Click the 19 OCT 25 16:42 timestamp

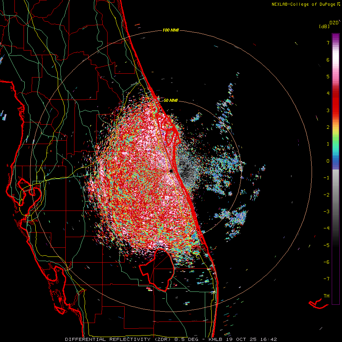252,339
